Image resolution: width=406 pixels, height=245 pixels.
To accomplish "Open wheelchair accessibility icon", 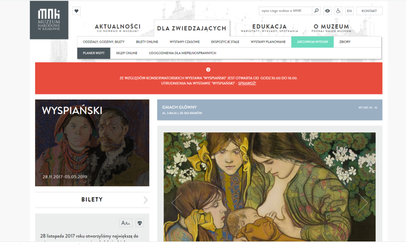I will [x=338, y=11].
